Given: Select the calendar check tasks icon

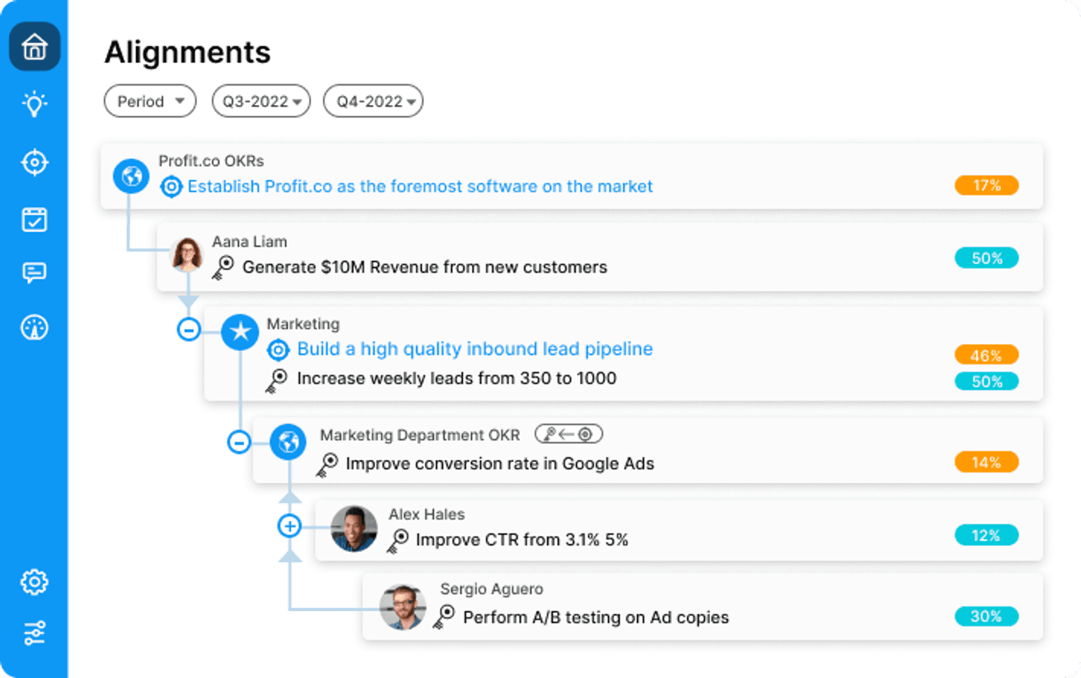Looking at the screenshot, I should pyautogui.click(x=35, y=220).
